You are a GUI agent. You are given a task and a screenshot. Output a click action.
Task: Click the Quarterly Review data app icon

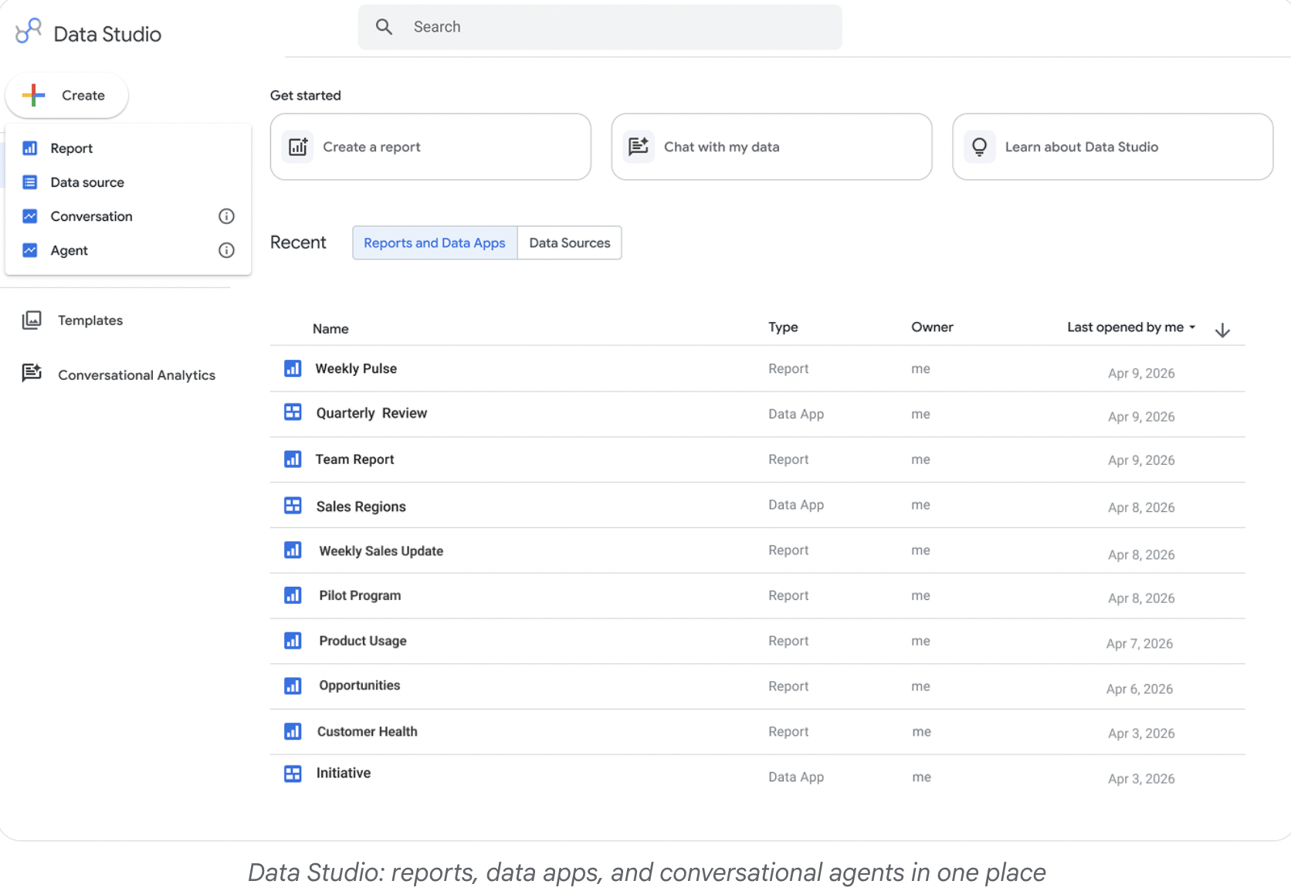point(293,412)
